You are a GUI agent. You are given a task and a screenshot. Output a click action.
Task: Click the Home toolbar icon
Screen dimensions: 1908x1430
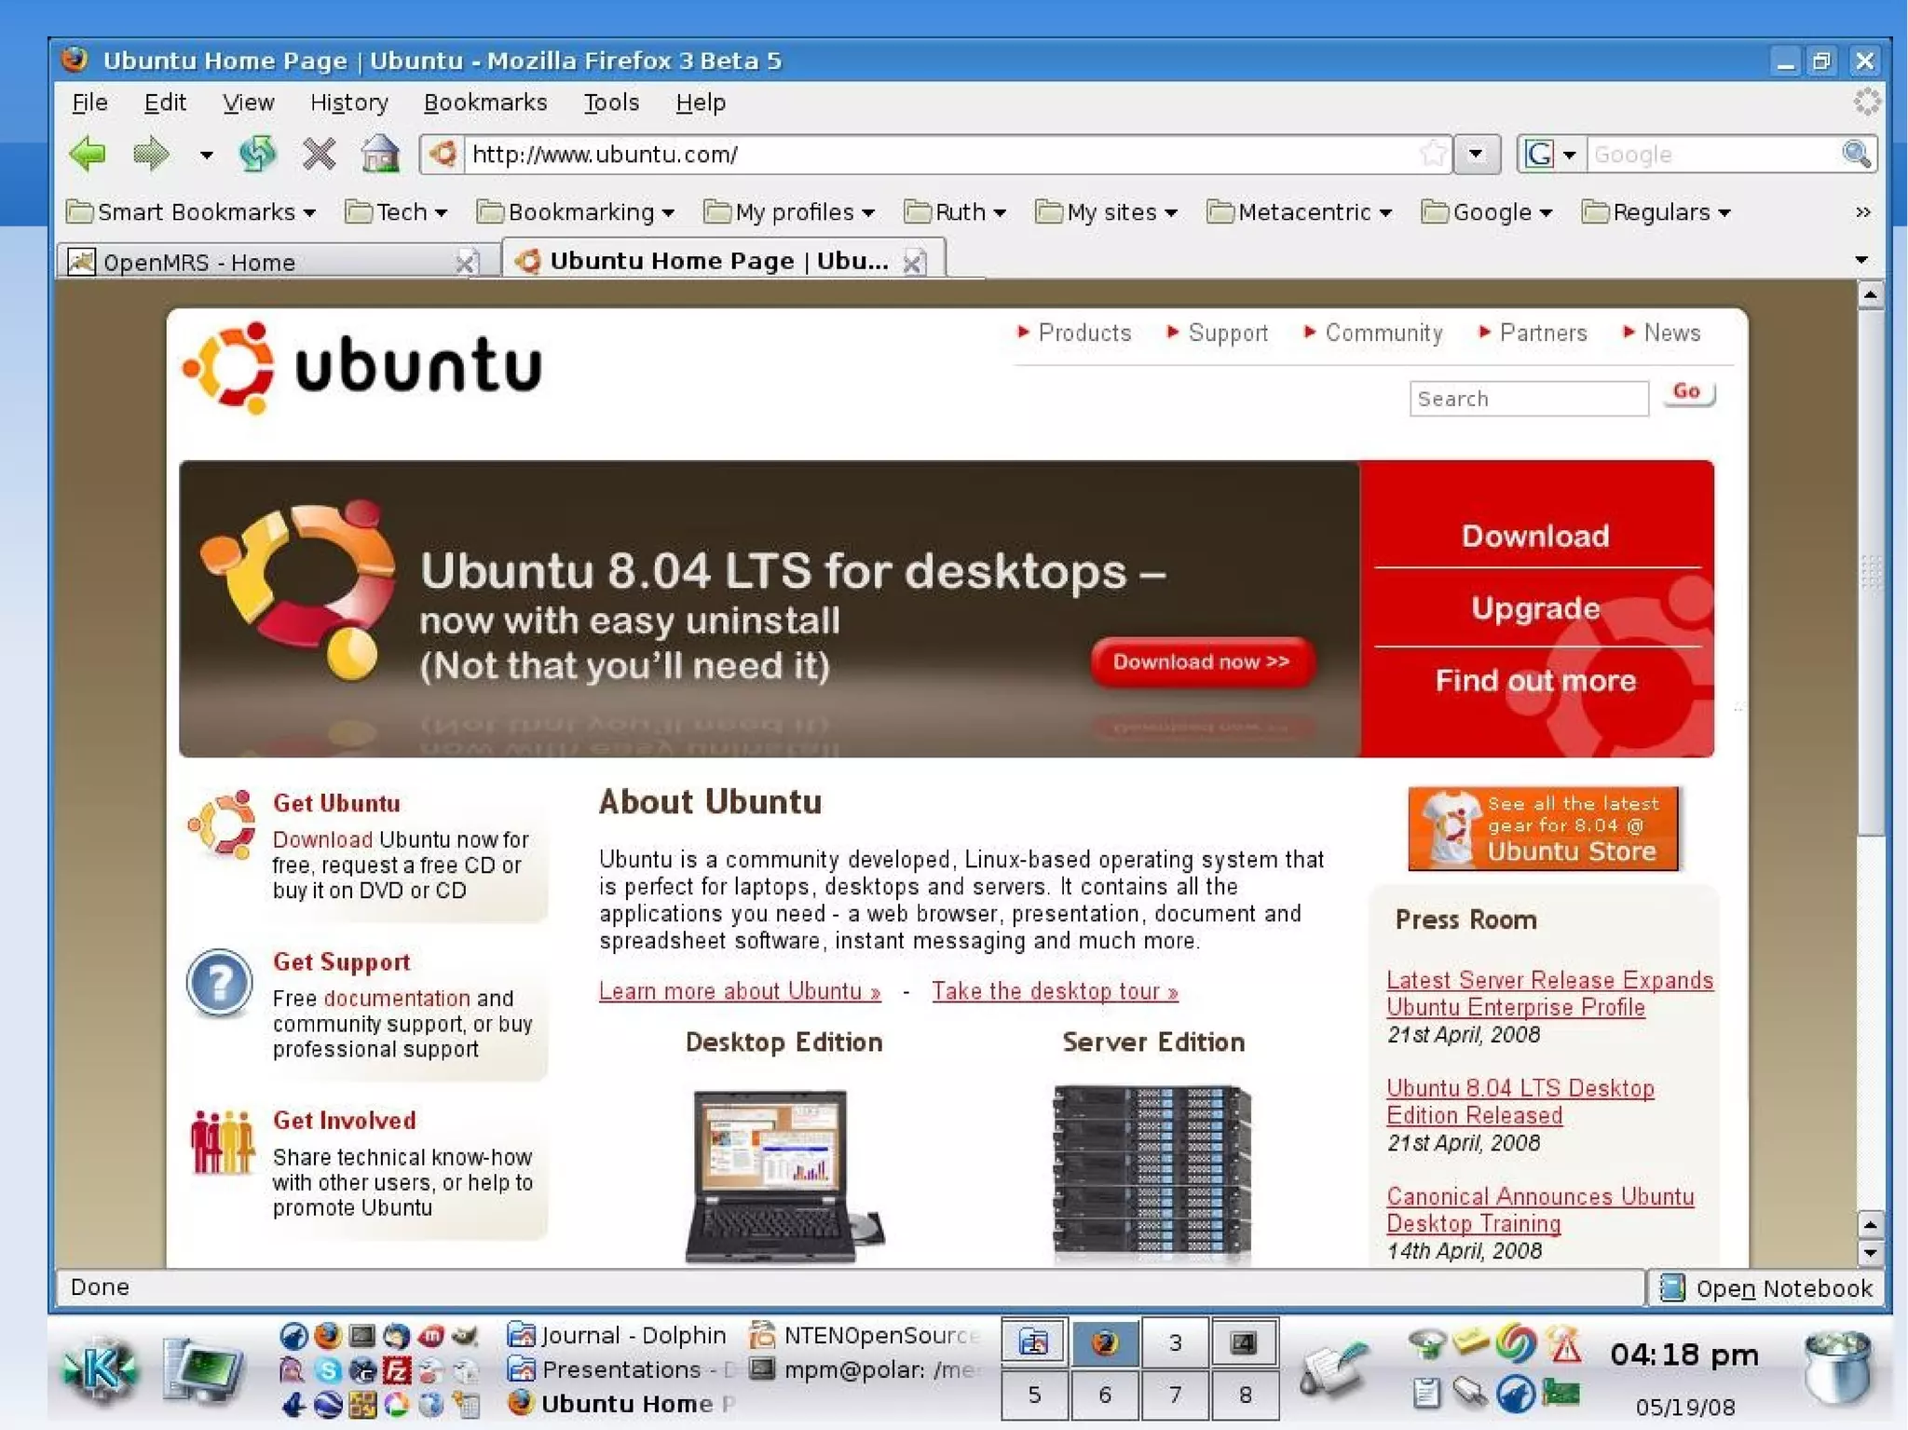click(x=380, y=154)
